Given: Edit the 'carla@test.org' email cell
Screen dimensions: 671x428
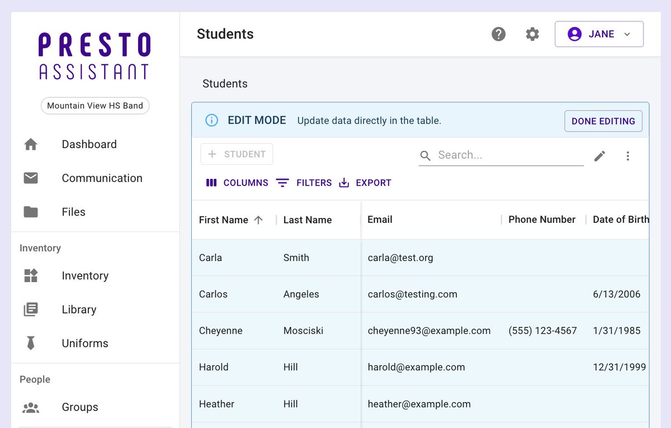Looking at the screenshot, I should [x=431, y=258].
